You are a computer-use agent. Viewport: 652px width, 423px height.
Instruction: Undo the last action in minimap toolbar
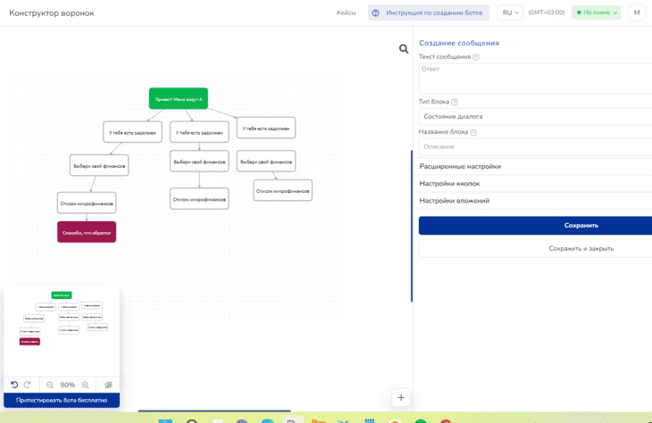pos(14,385)
